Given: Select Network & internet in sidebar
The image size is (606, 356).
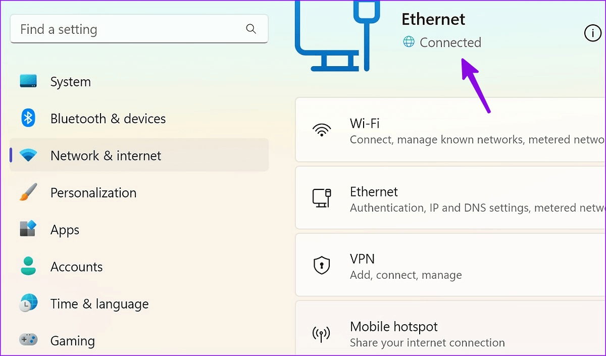Looking at the screenshot, I should click(139, 156).
